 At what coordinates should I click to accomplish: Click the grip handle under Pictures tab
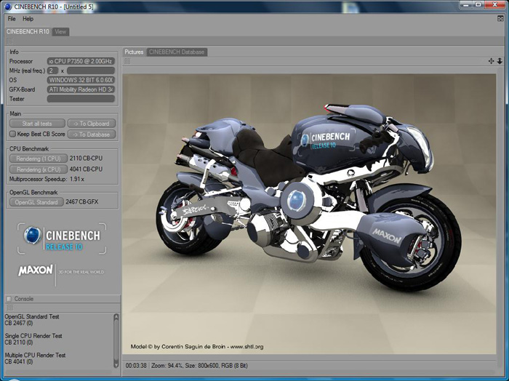(127, 61)
